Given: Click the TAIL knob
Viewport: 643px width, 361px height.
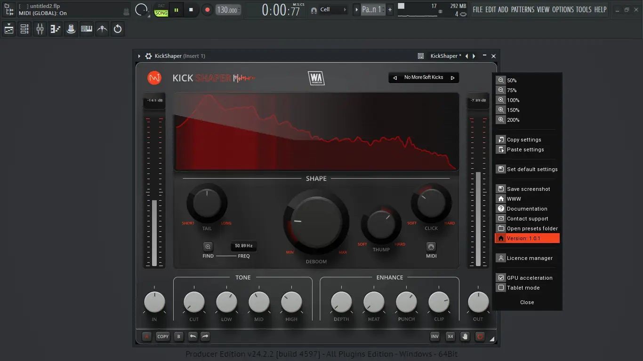Looking at the screenshot, I should 207,204.
